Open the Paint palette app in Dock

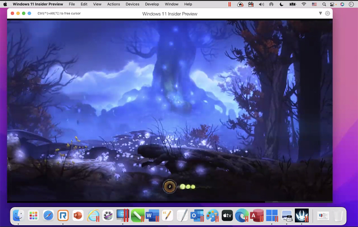pos(212,216)
